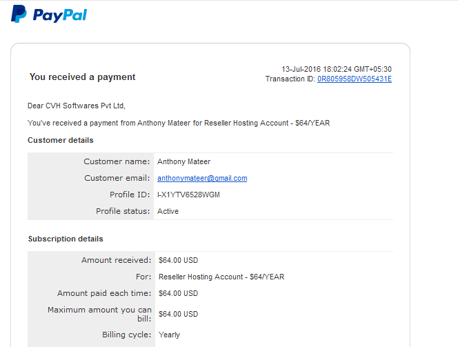The image size is (458, 347).
Task: Click the Profile ID value I-X1YTV6528WGM
Action: click(x=188, y=195)
